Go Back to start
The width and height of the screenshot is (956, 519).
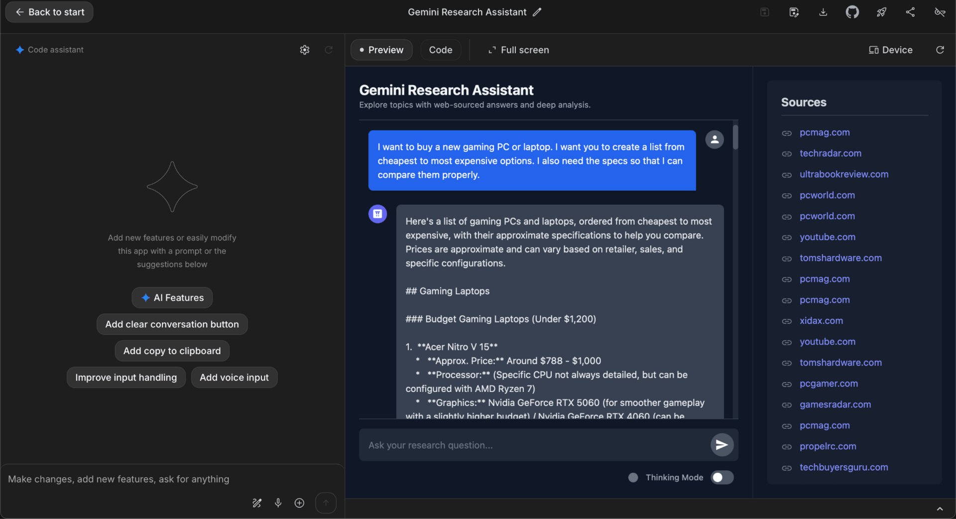[x=49, y=12]
